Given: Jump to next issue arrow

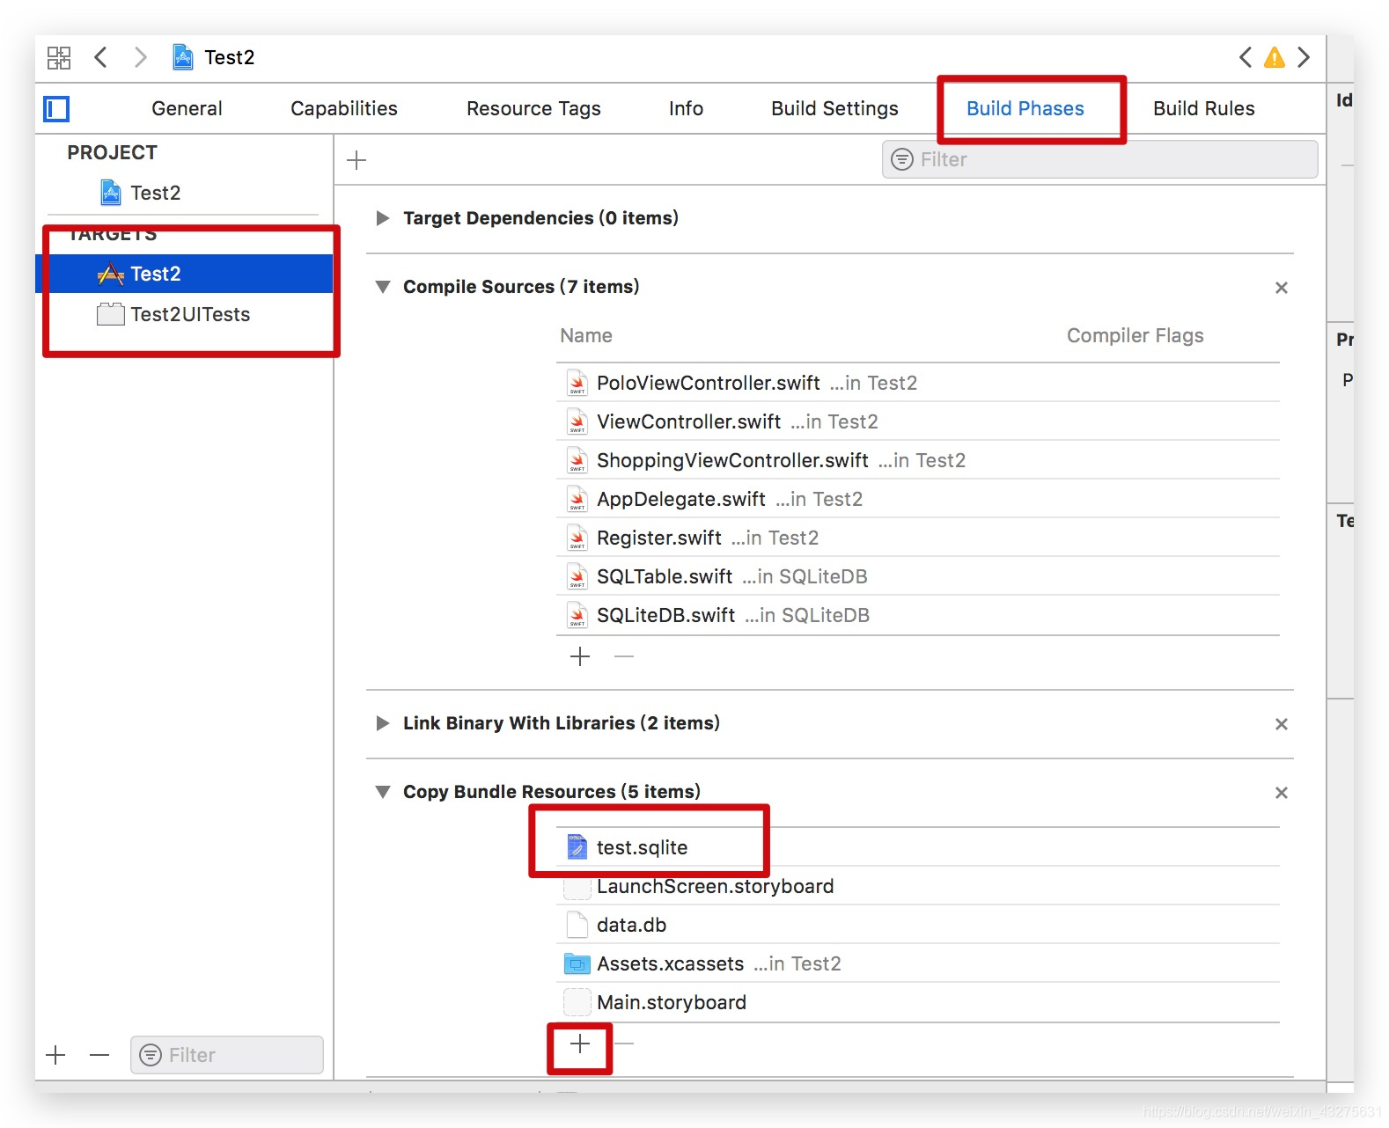Looking at the screenshot, I should pyautogui.click(x=1304, y=57).
